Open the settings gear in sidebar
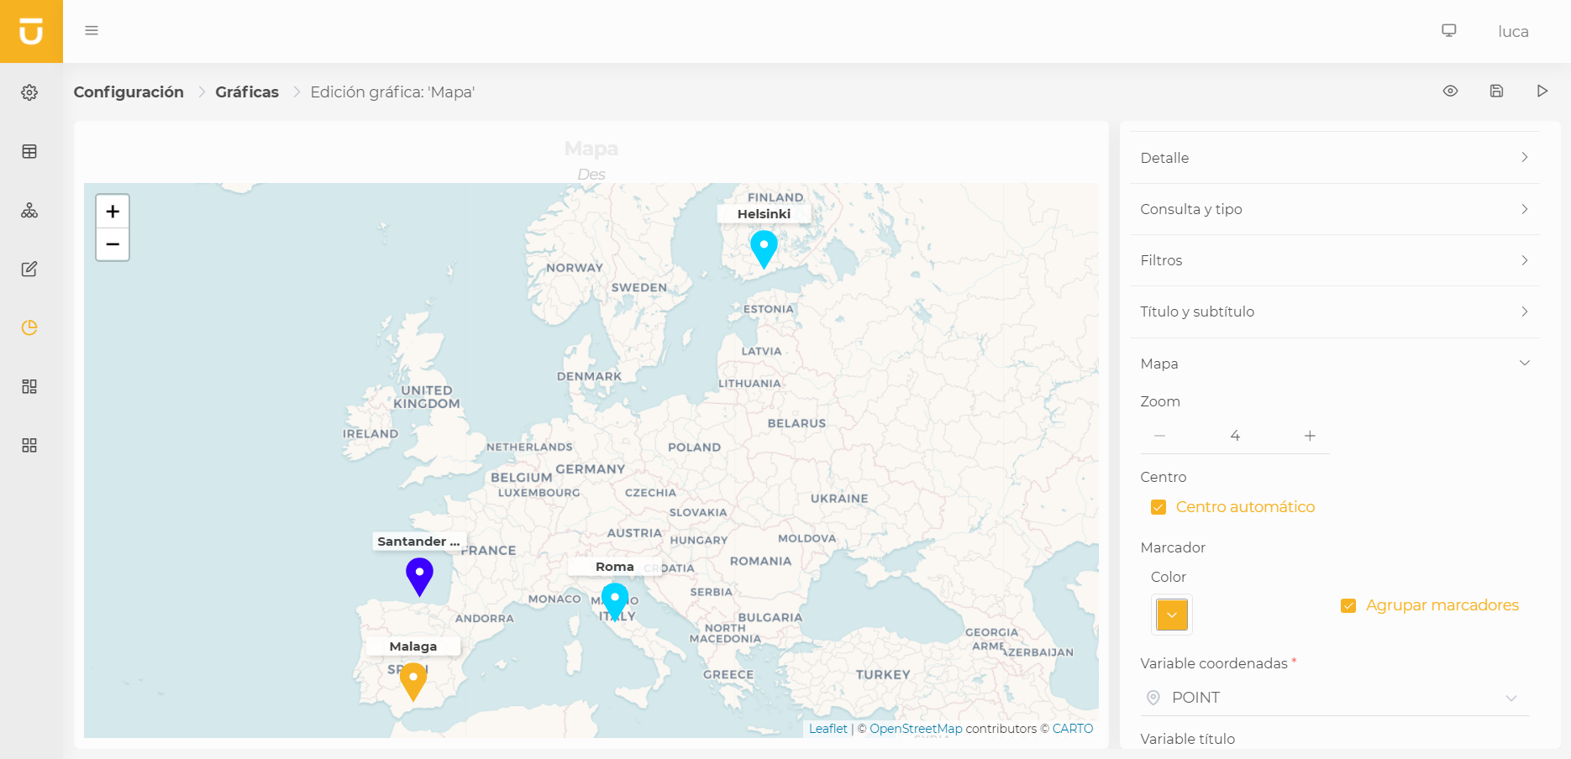 pyautogui.click(x=29, y=92)
